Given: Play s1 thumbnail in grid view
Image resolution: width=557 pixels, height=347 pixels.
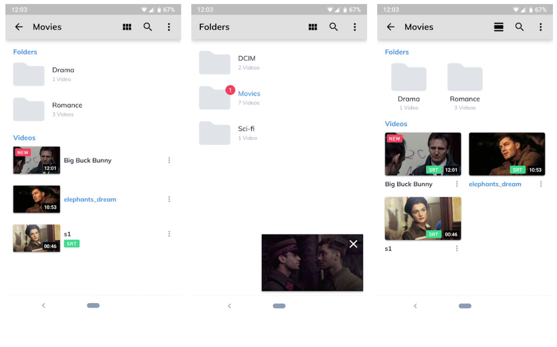Looking at the screenshot, I should click(x=423, y=219).
